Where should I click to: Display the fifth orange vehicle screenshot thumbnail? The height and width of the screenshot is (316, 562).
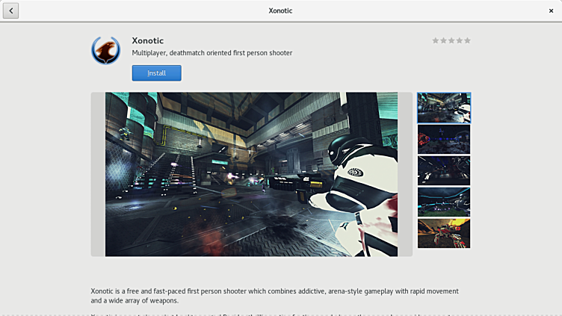[444, 233]
